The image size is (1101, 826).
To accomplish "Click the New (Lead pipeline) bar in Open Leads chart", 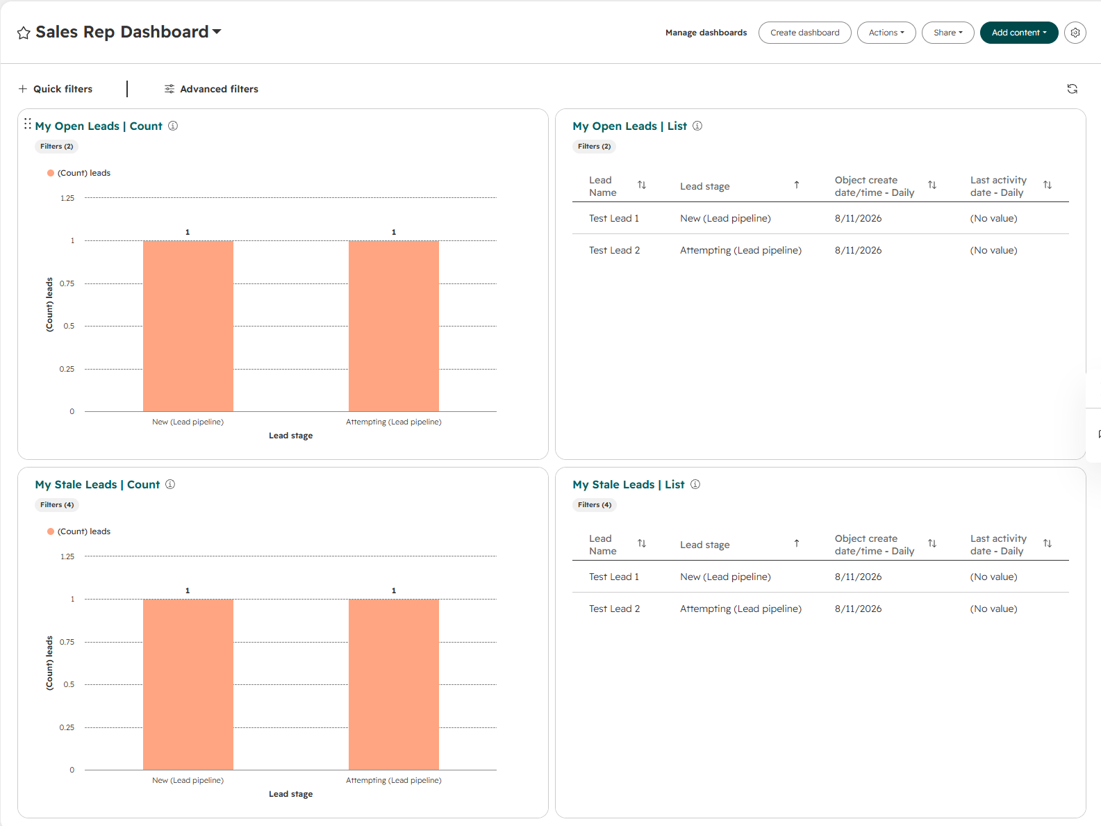I will coord(188,326).
